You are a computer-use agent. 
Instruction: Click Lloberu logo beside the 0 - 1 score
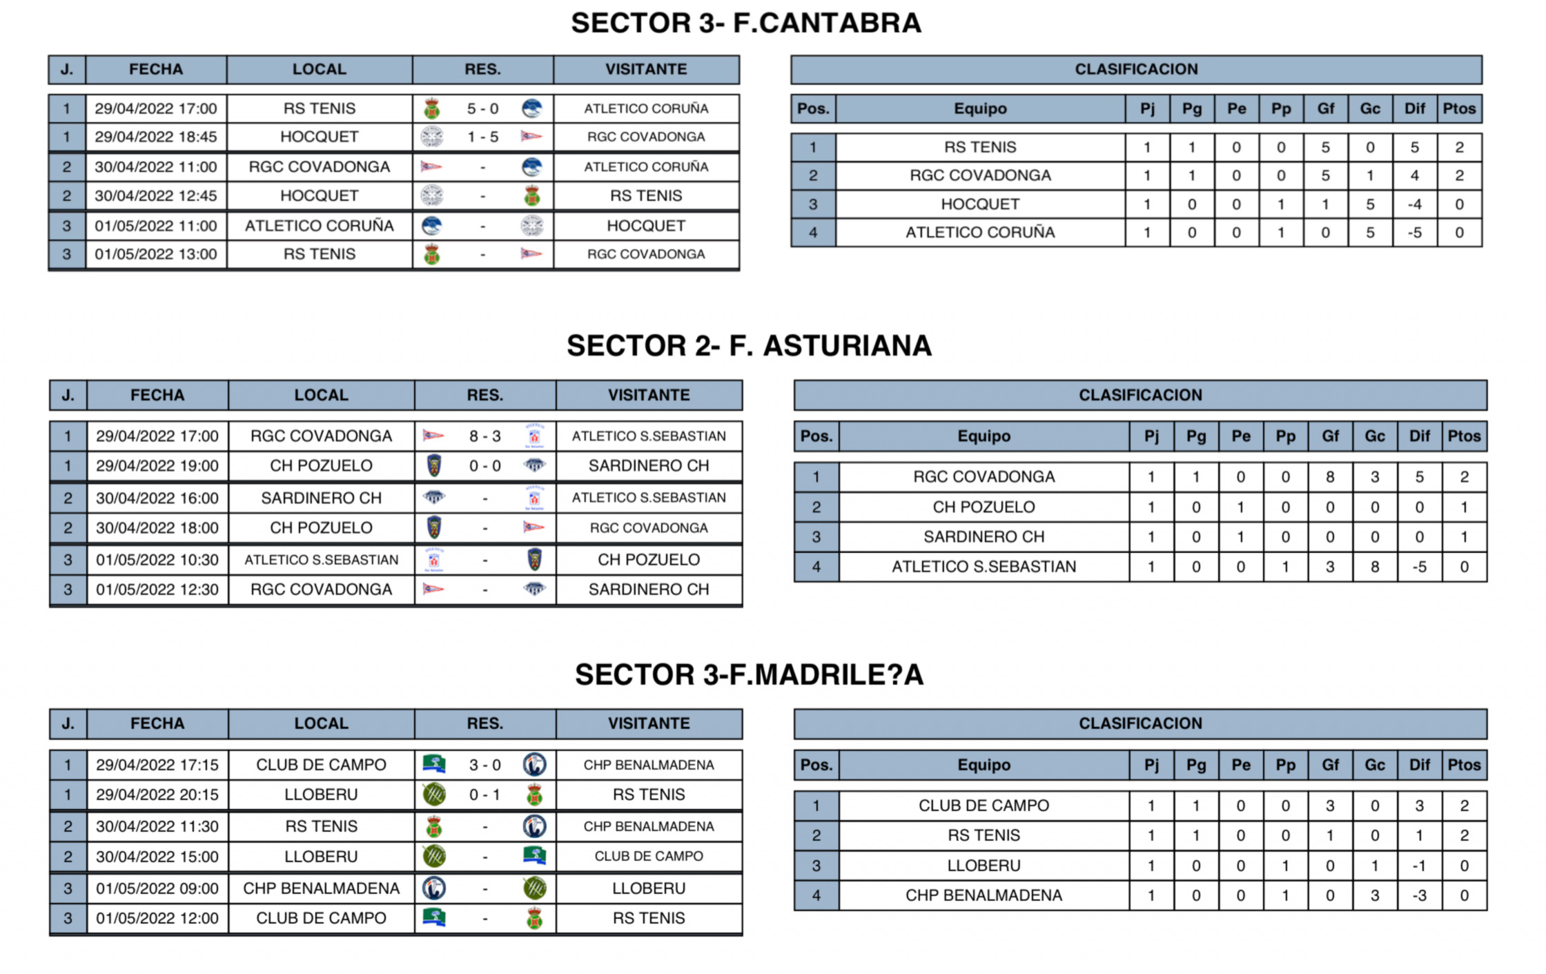[433, 795]
